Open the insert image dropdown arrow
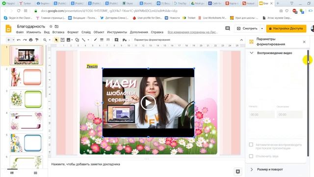This screenshot has width=314, height=177. [72, 40]
